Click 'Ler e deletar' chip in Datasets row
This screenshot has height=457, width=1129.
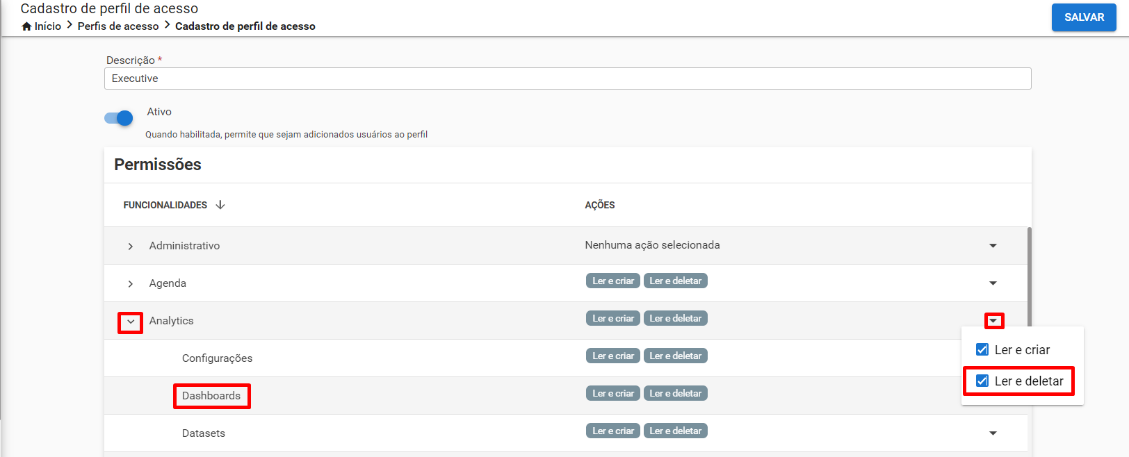coord(676,431)
